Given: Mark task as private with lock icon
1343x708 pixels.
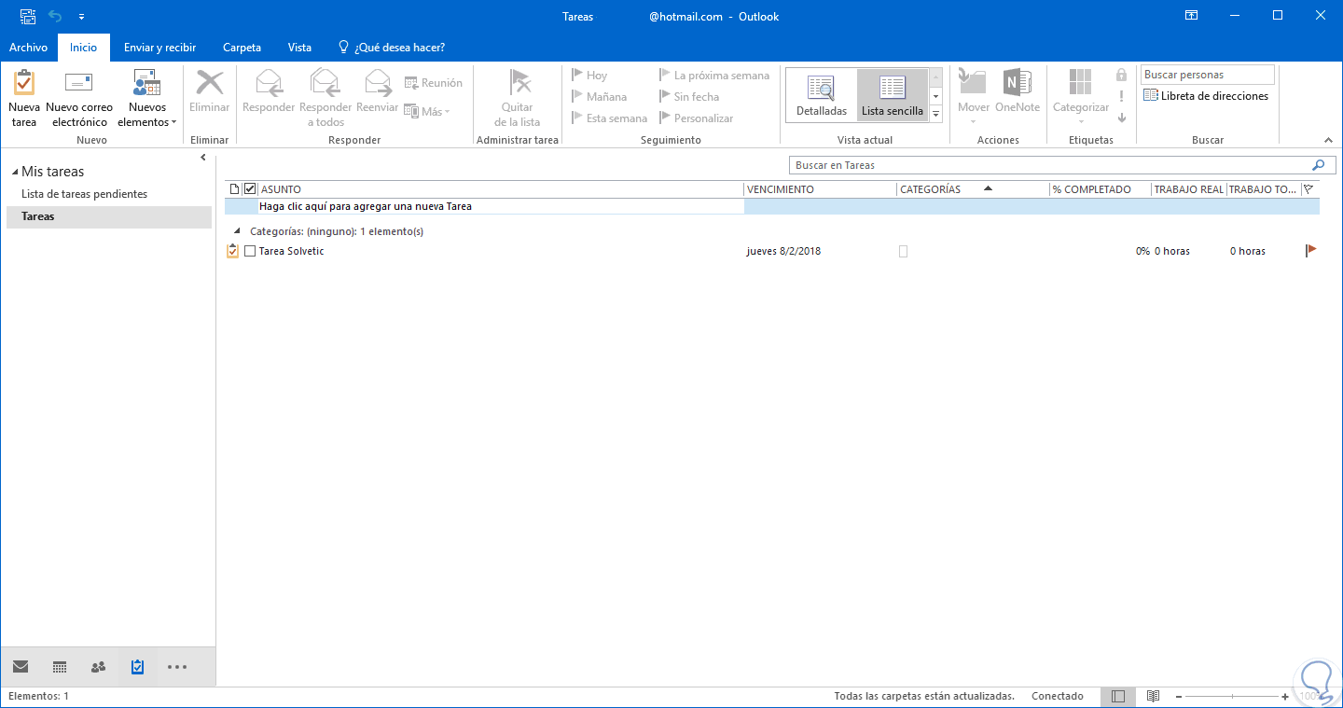Looking at the screenshot, I should [1122, 76].
